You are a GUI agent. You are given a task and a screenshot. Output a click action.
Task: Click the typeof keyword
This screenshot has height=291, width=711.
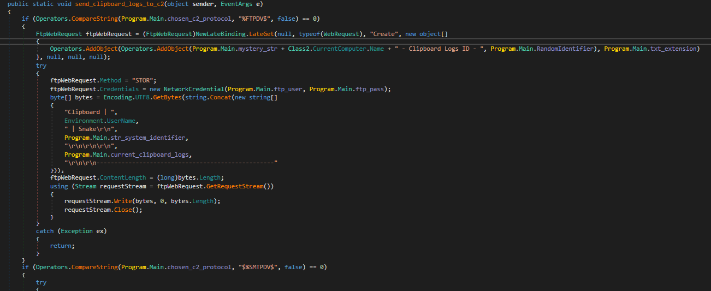309,34
